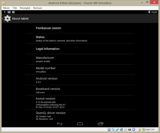The width and height of the screenshot is (160, 133).
Task: Click the VirtualBox shared folders icon
Action: pos(125,130)
